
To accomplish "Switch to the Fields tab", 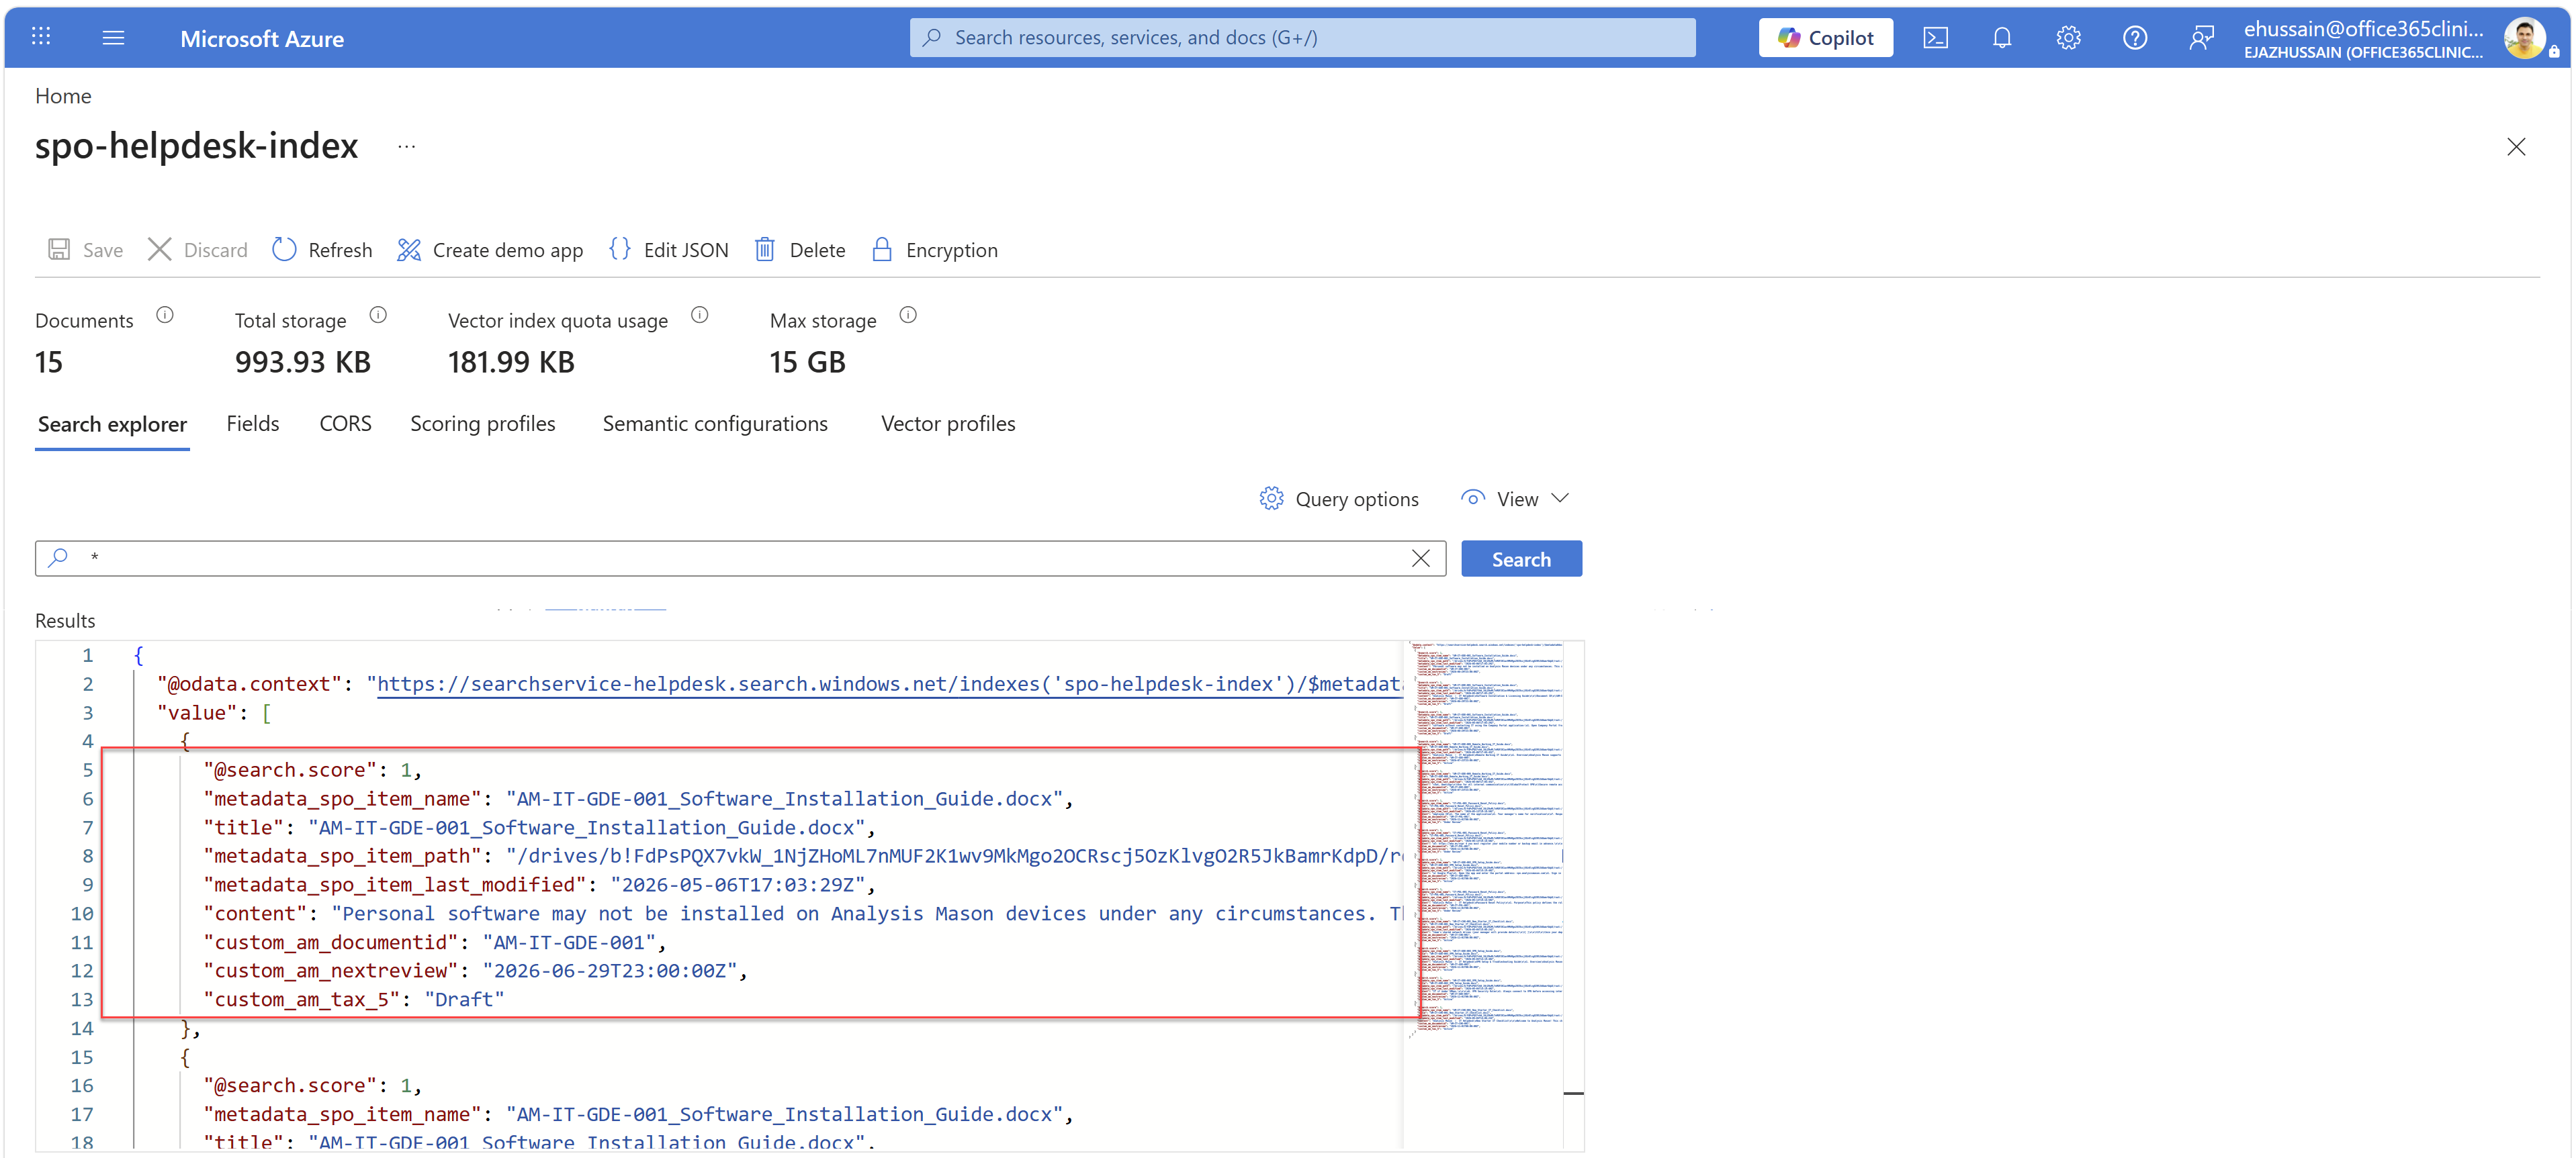I will (x=253, y=424).
